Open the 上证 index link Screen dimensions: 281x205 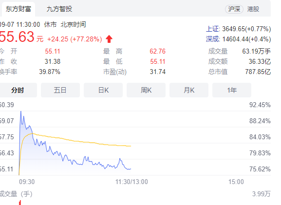pyautogui.click(x=213, y=29)
